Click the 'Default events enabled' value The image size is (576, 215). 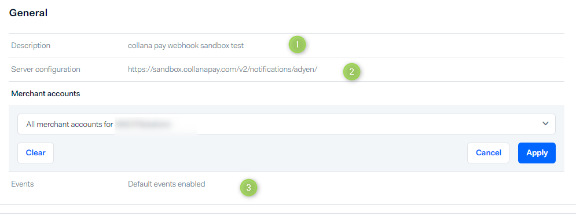click(x=166, y=184)
